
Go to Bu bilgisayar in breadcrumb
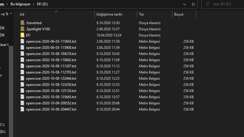[21, 4]
